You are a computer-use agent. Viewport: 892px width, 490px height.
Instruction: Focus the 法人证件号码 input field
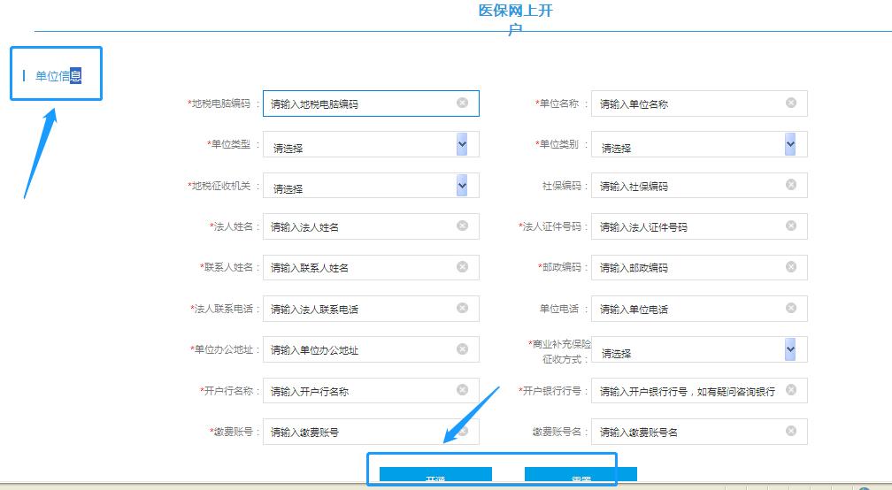[x=699, y=226]
